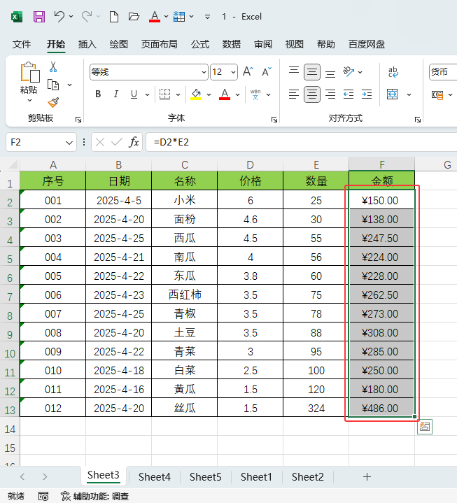457x503 pixels.
Task: Open the font name dropdown
Action: (204, 72)
